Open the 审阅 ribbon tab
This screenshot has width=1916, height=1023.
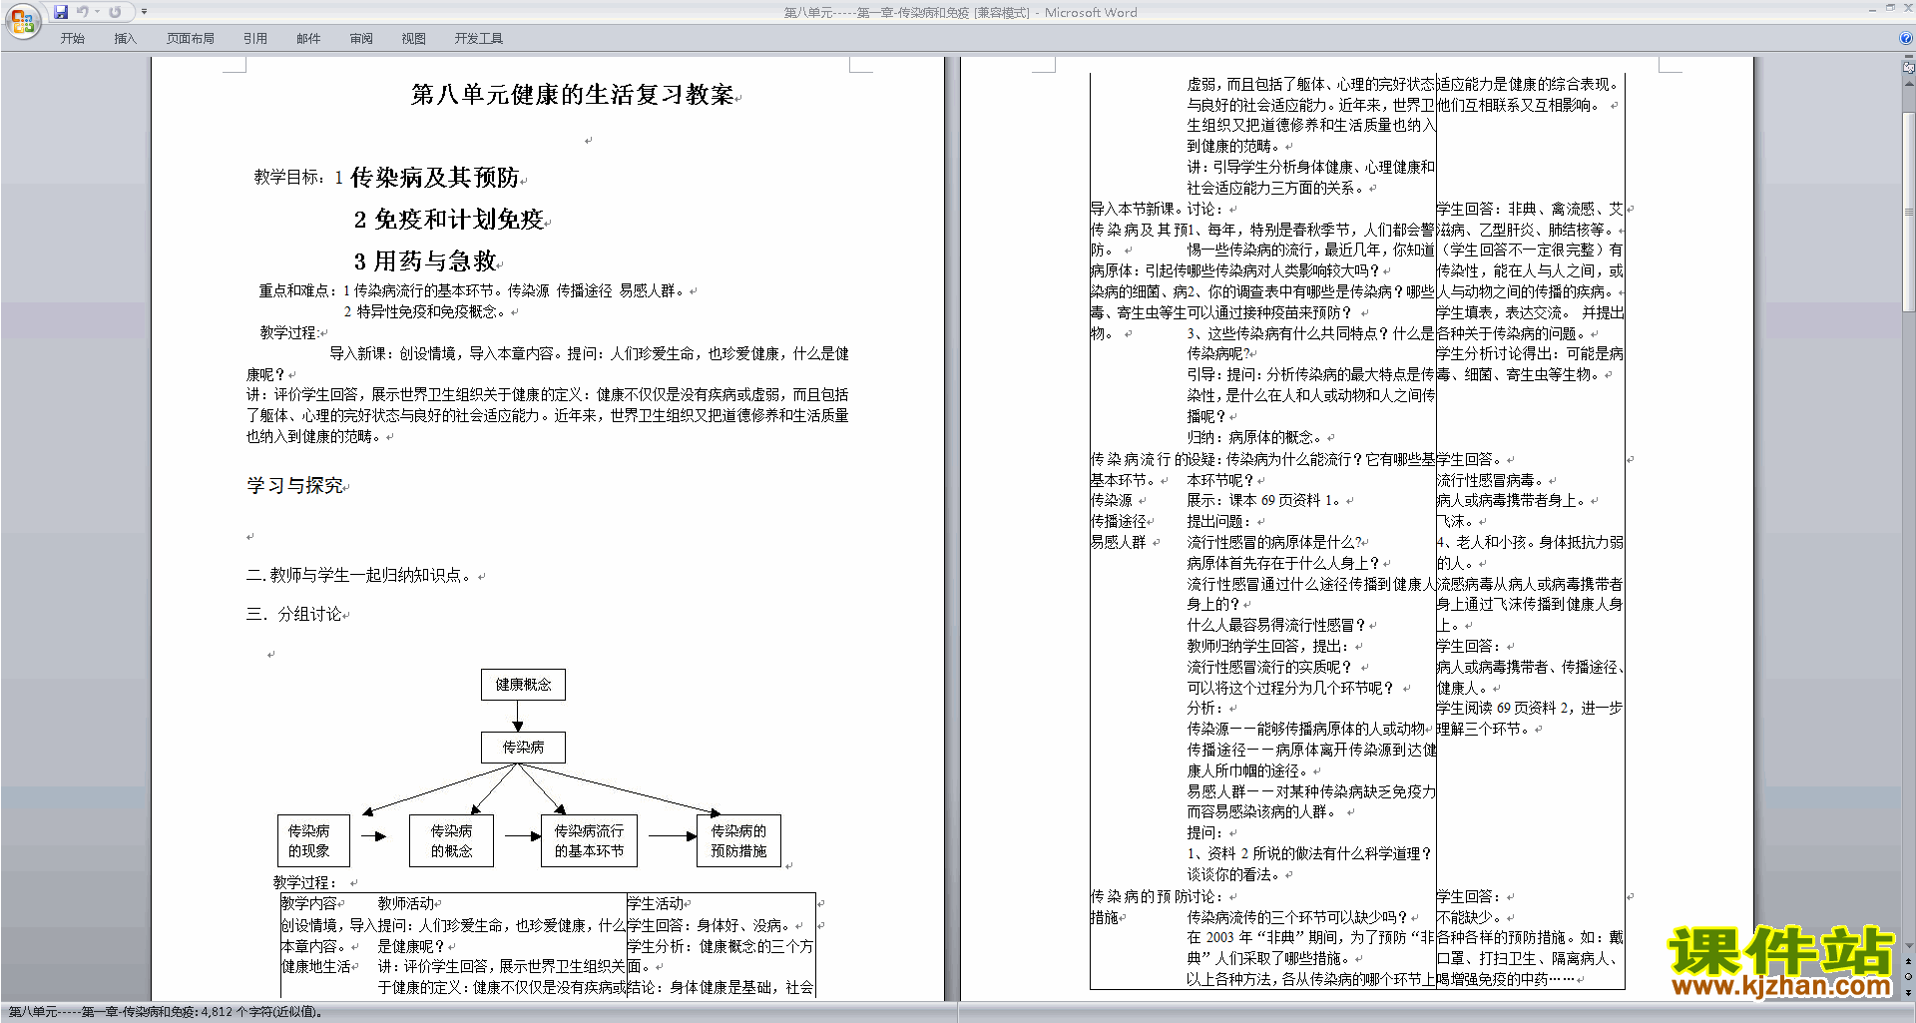(361, 38)
